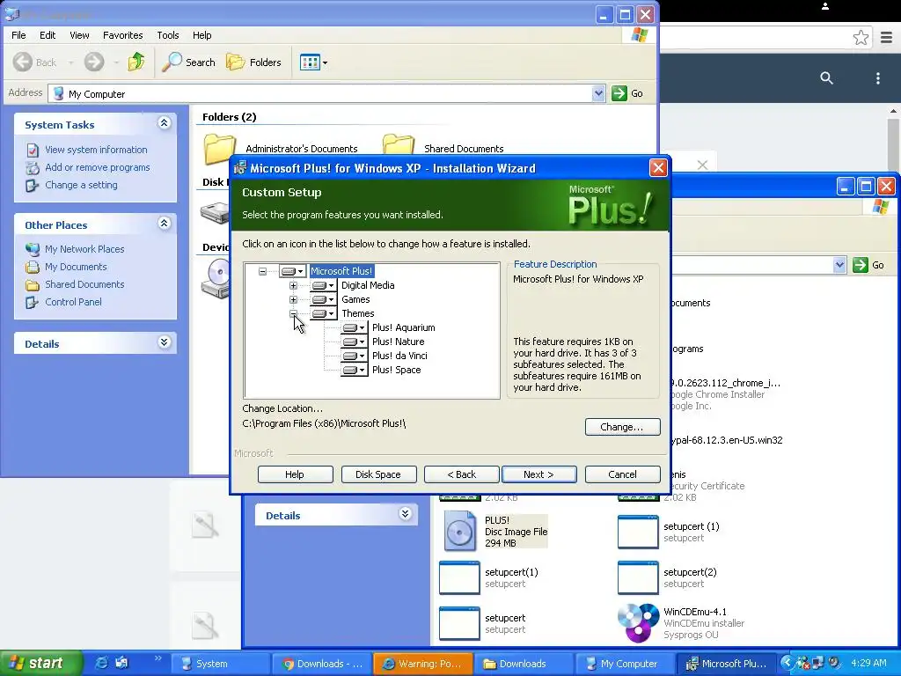Select the Plus! da Vinci feature label
The width and height of the screenshot is (901, 676).
pos(399,356)
